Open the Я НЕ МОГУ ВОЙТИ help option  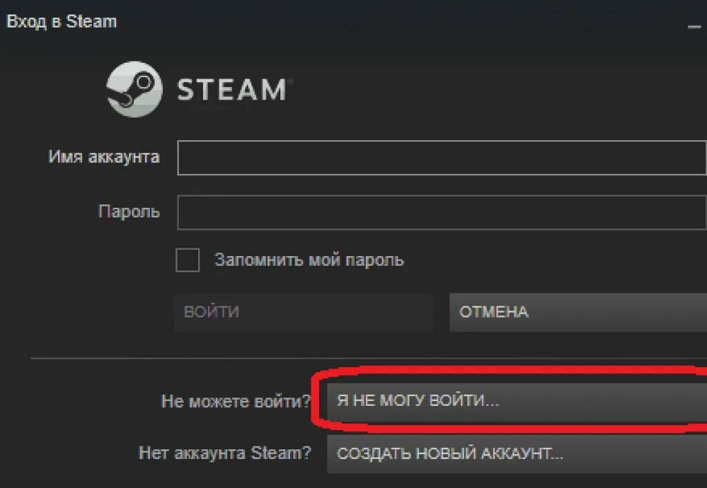coord(516,400)
